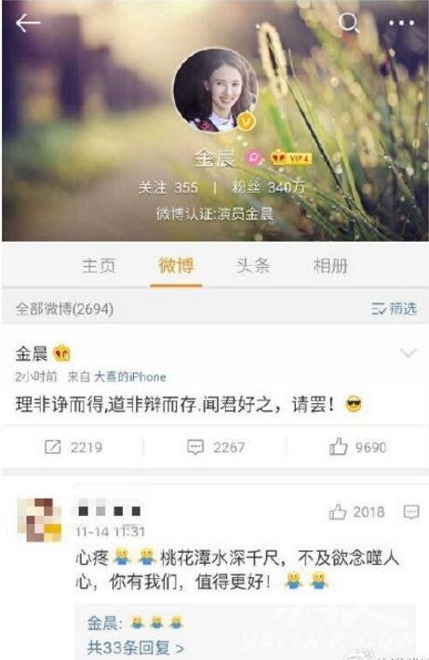Open the search magnifier icon

(349, 22)
